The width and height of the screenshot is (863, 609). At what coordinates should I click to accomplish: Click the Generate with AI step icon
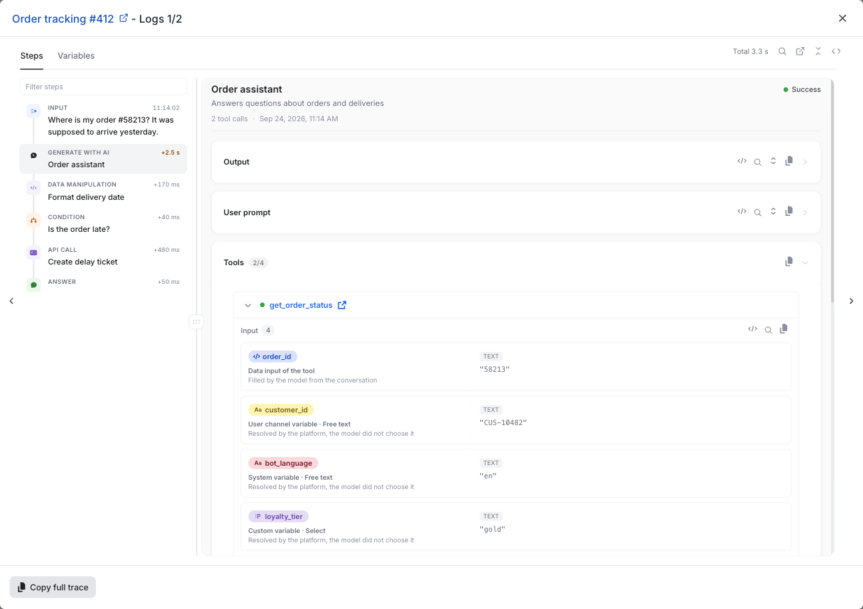click(x=33, y=155)
